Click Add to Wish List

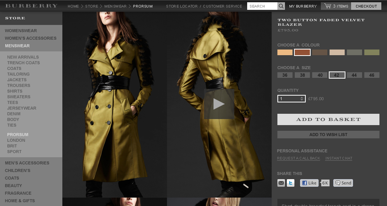point(328,135)
